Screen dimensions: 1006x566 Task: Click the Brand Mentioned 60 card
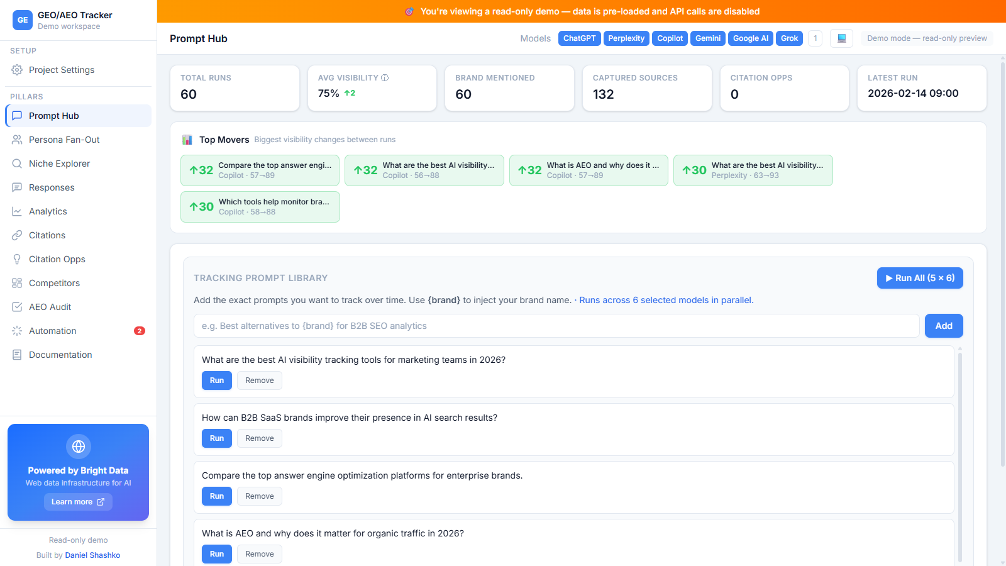point(510,88)
